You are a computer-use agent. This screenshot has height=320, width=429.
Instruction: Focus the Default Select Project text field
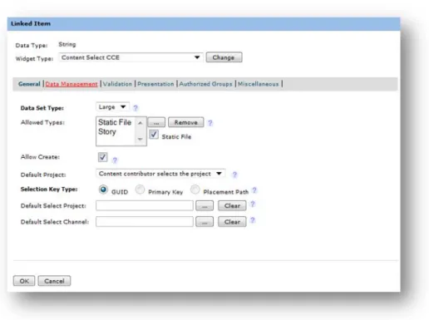click(145, 205)
